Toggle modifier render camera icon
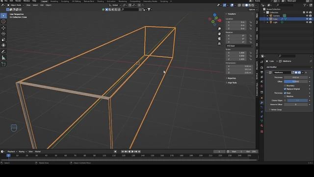This screenshot has width=314, height=177. tap(299, 72)
